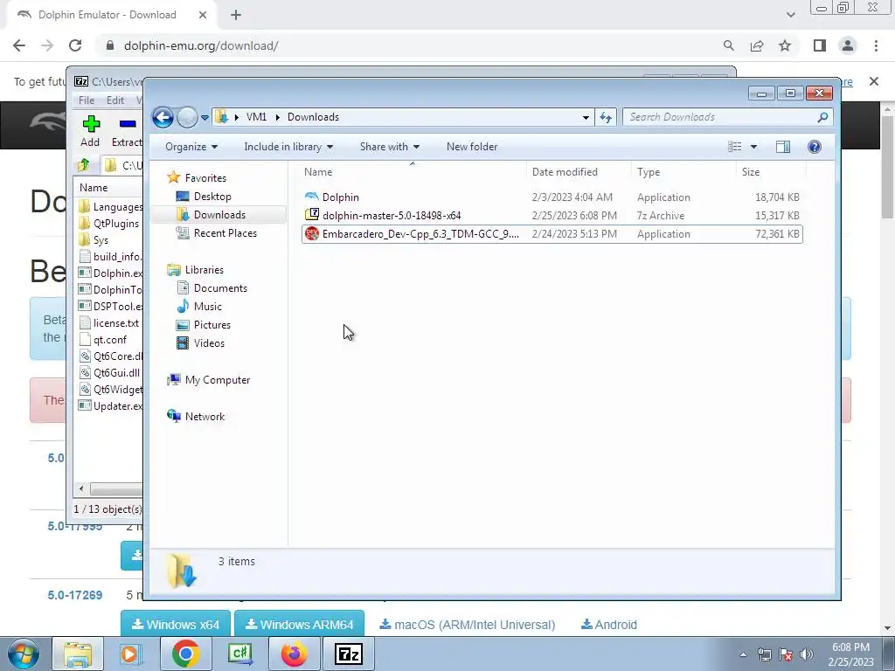895x671 pixels.
Task: Click the Explorer forward arrow button
Action: [187, 118]
